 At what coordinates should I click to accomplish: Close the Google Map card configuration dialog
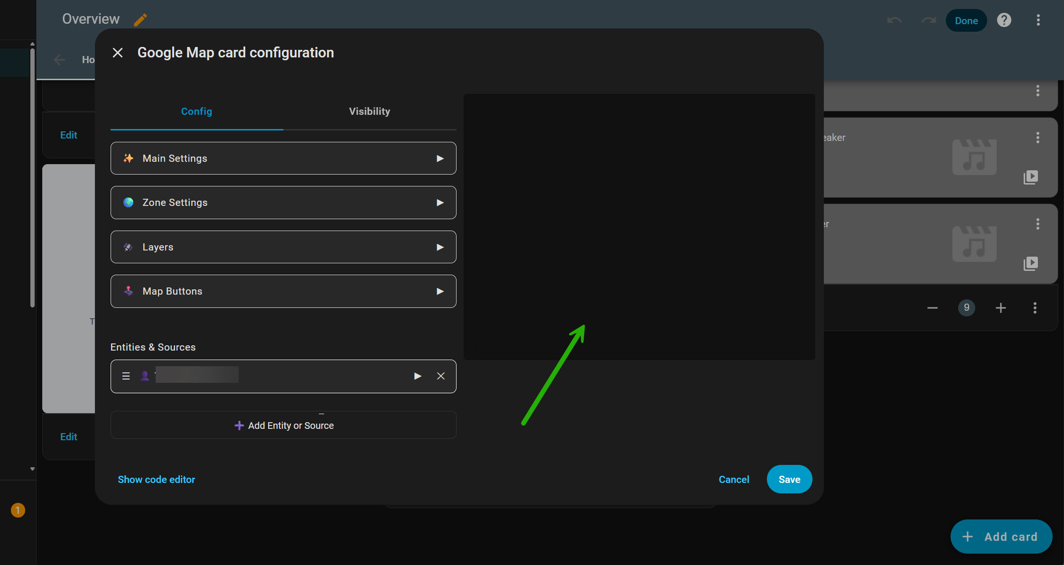[118, 53]
